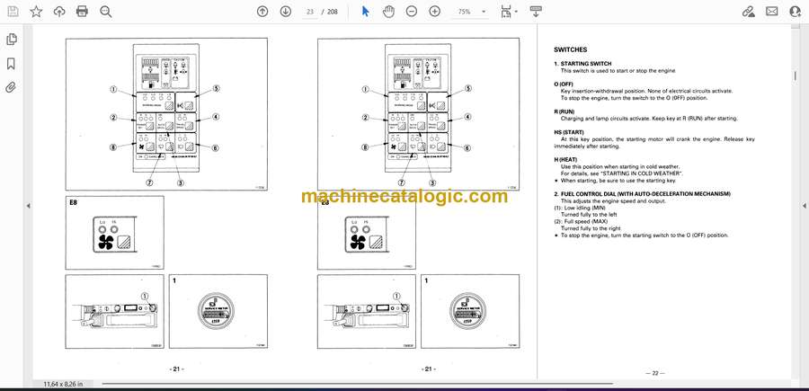809x391 pixels.
Task: Open the bookmarks panel
Action: pyautogui.click(x=11, y=64)
